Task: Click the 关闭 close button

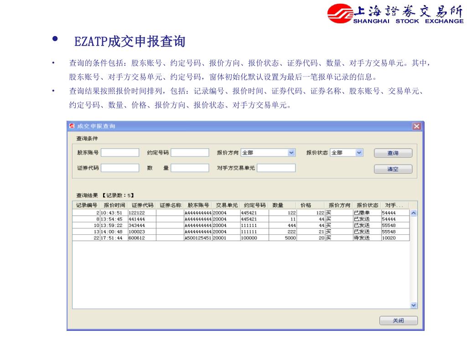Action: (x=399, y=320)
